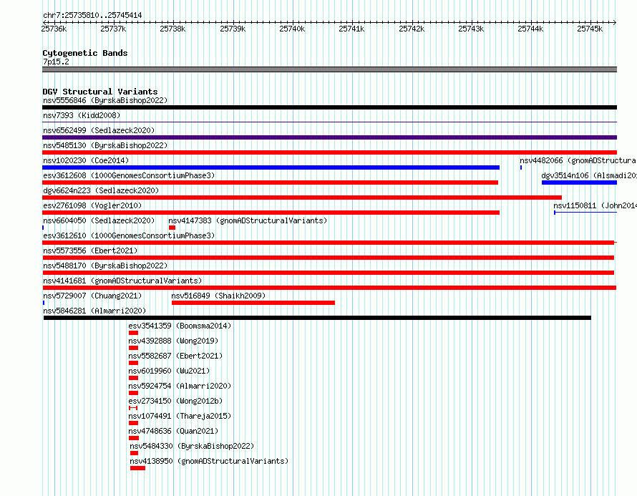Open nsv4141681 (gnomADStructuralVariants) label

click(x=122, y=281)
